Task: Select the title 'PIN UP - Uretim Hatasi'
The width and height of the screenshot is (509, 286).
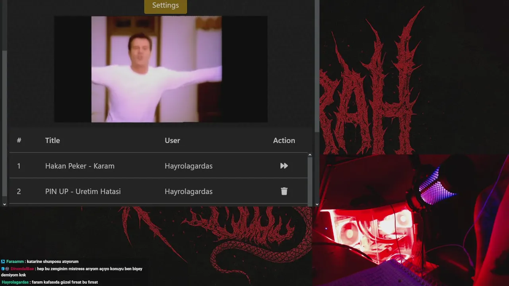Action: 83,191
